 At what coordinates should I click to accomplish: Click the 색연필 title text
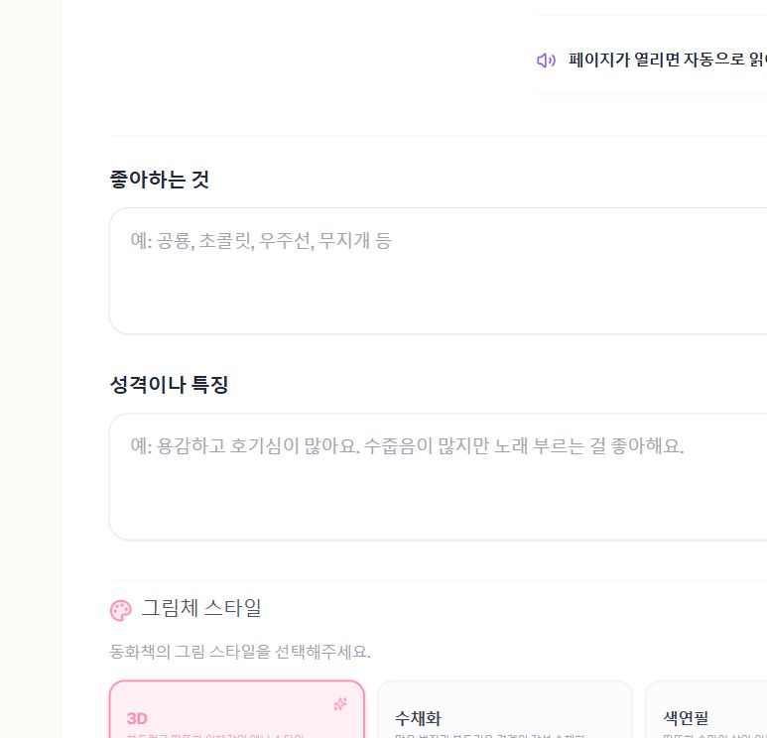pyautogui.click(x=686, y=718)
